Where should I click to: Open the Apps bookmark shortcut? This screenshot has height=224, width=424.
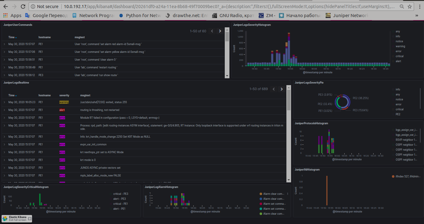12,16
